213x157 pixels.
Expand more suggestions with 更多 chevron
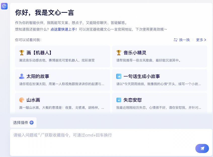(201, 40)
